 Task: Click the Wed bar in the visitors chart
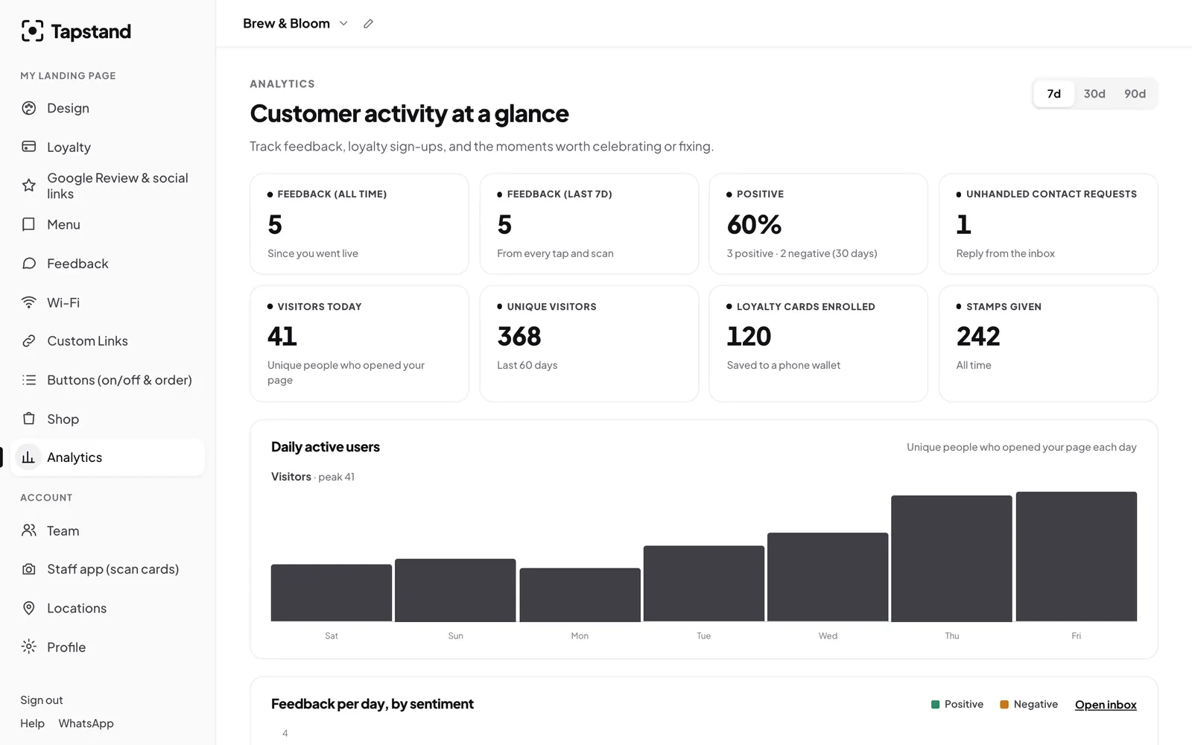click(x=828, y=577)
